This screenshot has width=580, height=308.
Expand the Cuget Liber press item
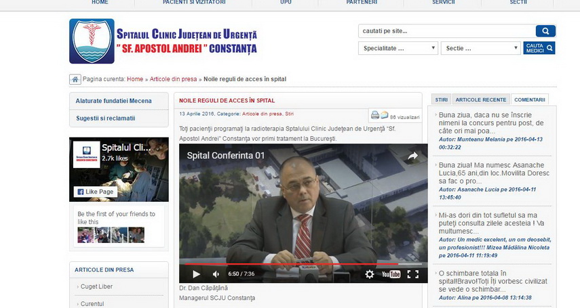pyautogui.click(x=96, y=286)
